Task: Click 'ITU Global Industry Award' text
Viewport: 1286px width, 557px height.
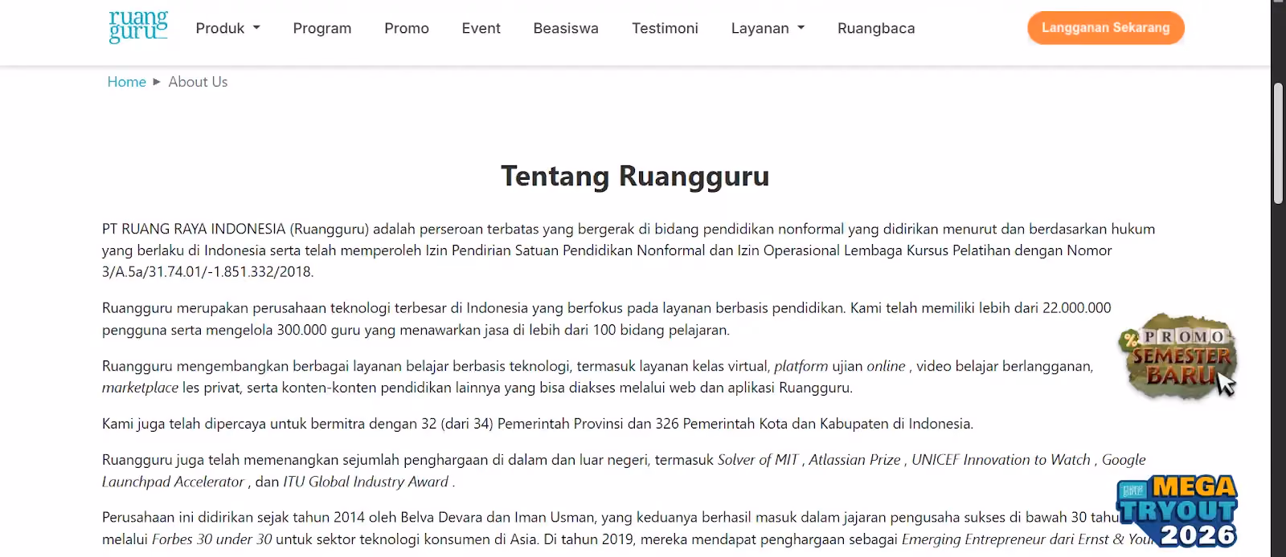Action: coord(366,482)
